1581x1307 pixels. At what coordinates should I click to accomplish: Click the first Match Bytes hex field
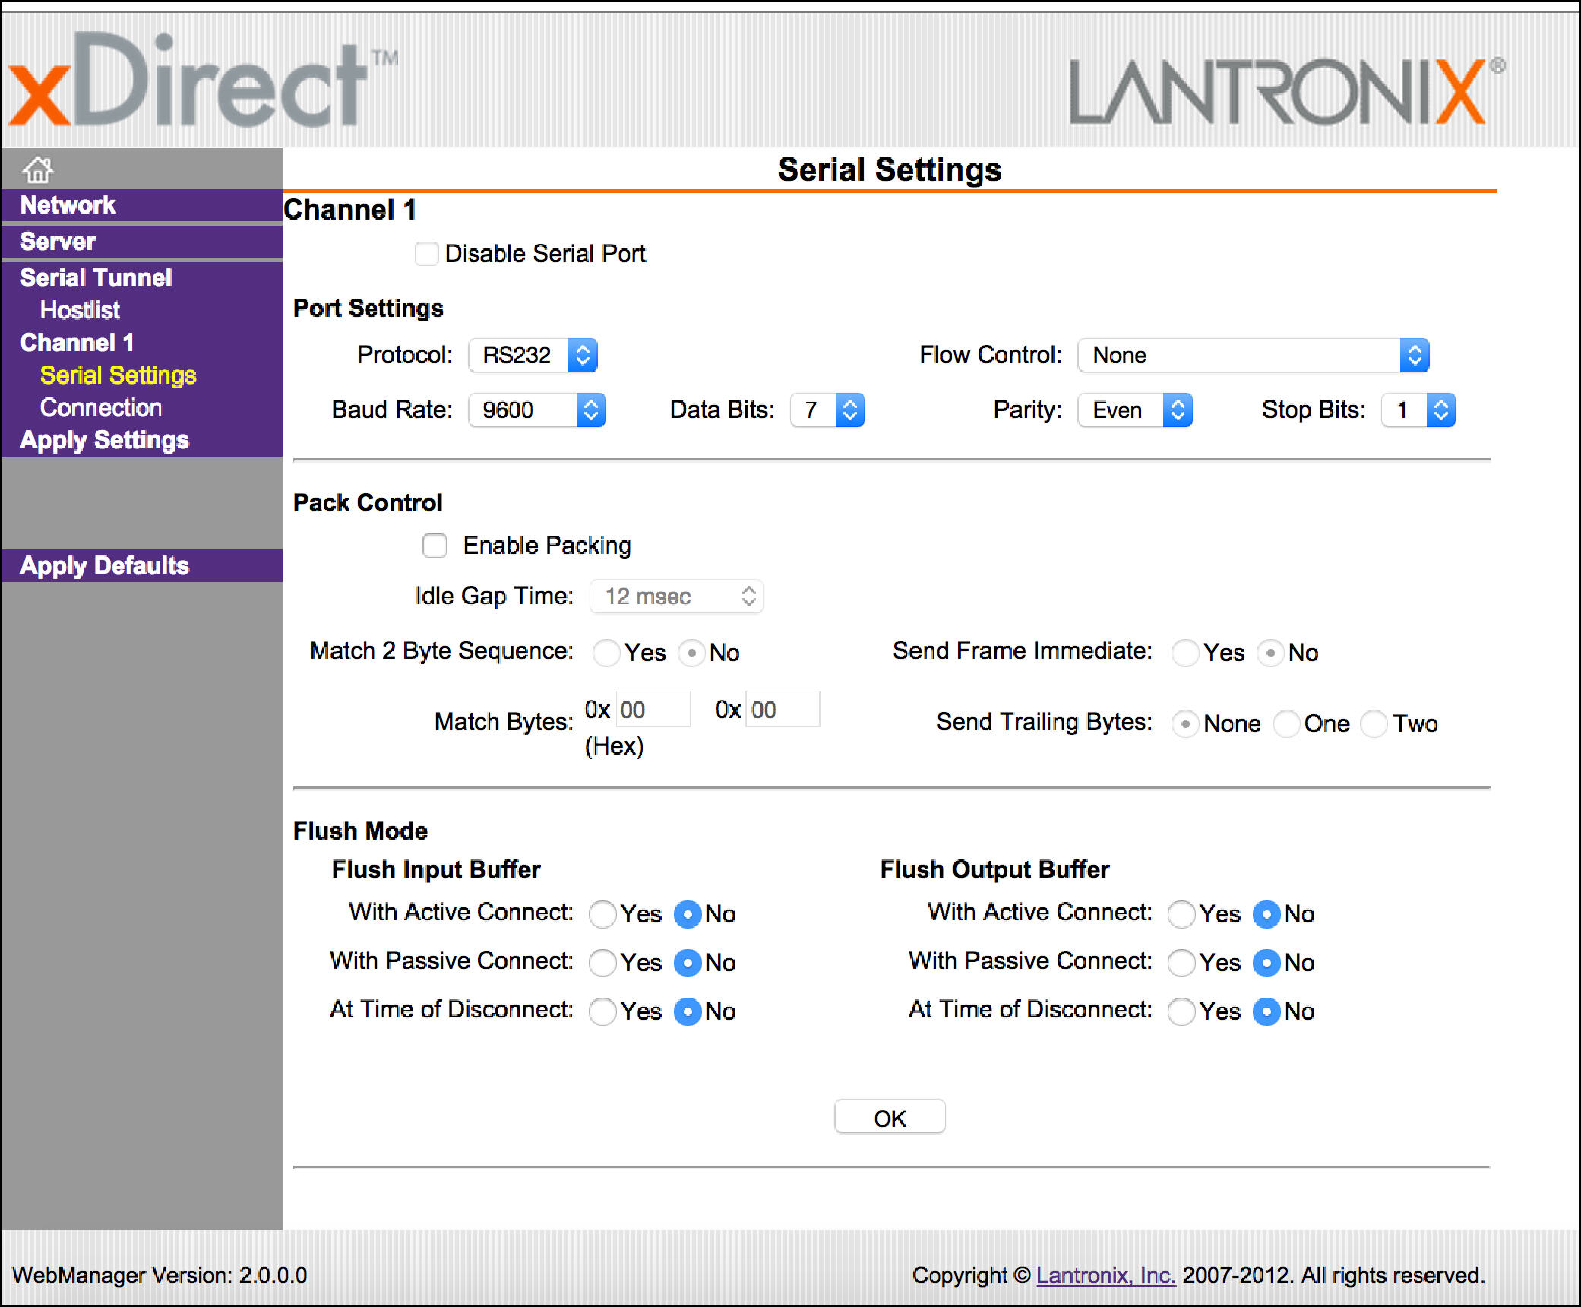coord(653,710)
